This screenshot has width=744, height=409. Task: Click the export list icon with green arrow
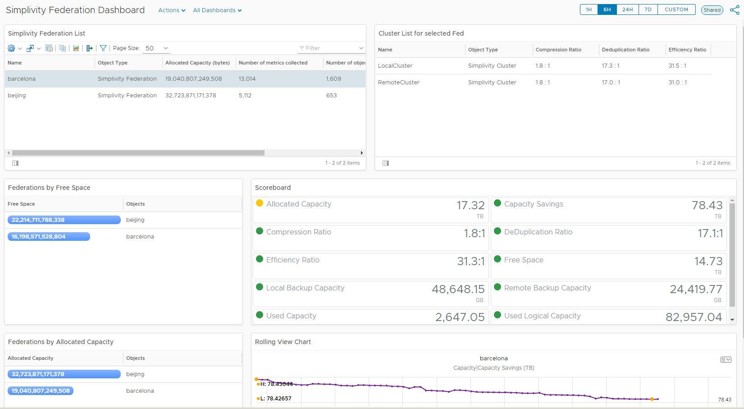point(89,48)
